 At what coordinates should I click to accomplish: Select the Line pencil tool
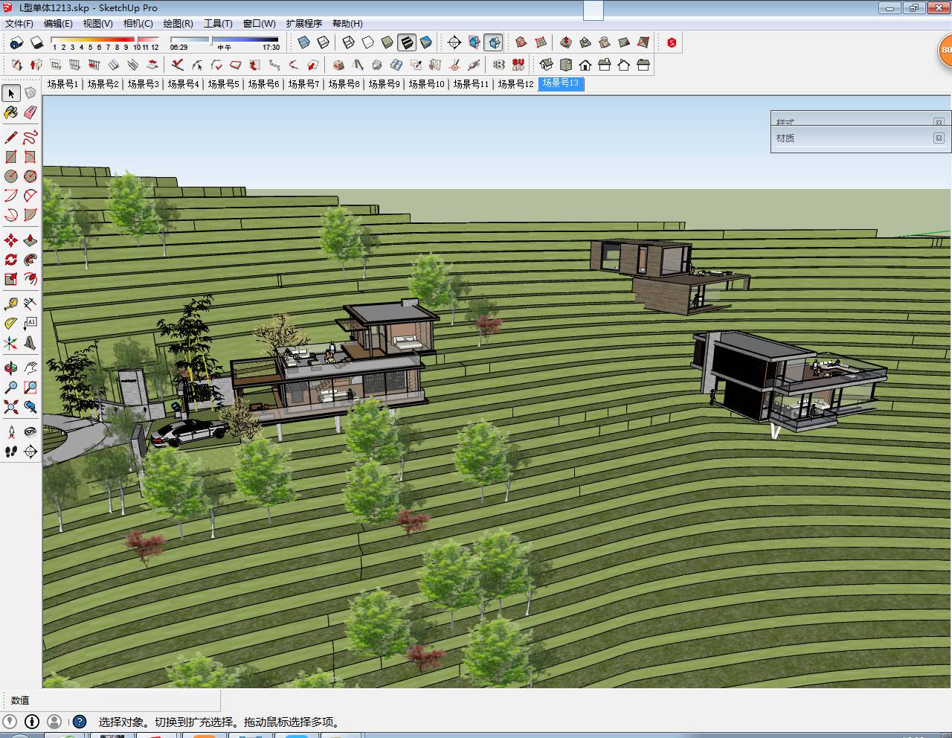pyautogui.click(x=11, y=138)
